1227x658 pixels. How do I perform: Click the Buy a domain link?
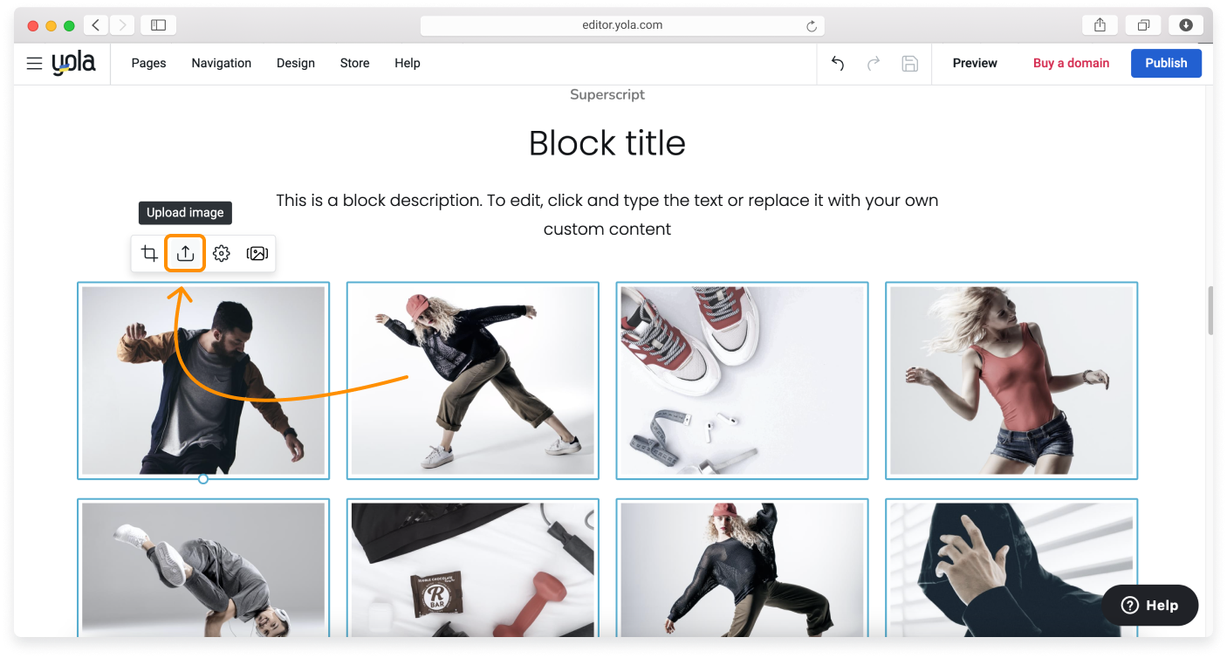tap(1071, 63)
